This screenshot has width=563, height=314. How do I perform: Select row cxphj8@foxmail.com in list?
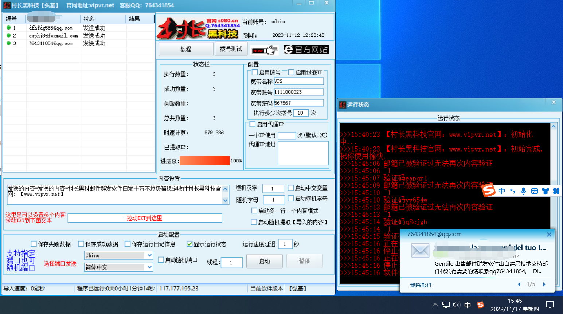coord(79,35)
